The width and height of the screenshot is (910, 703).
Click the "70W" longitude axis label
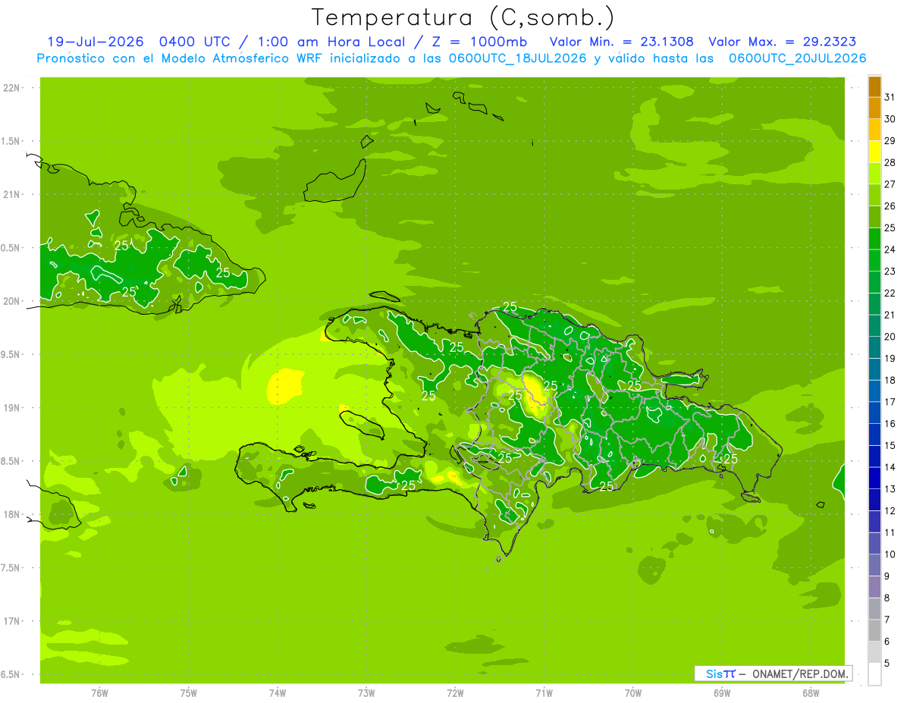633,693
